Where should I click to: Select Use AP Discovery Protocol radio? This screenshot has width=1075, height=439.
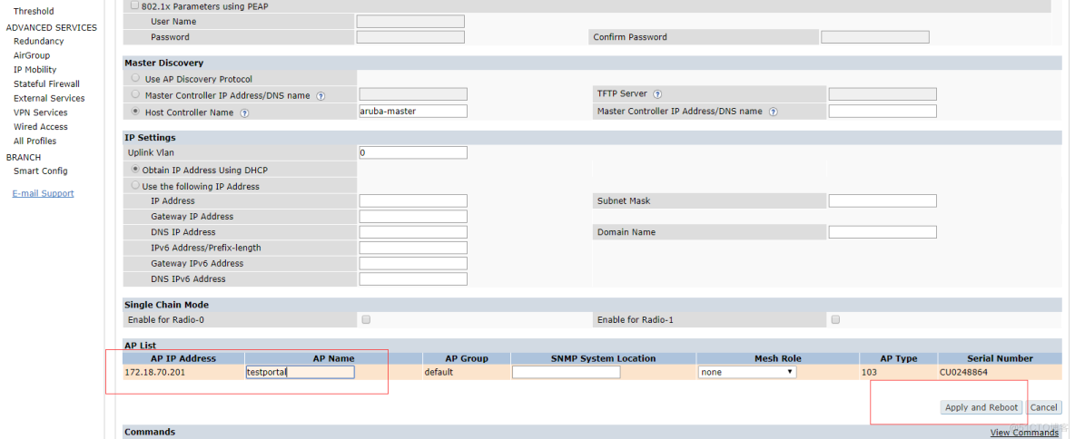point(135,78)
